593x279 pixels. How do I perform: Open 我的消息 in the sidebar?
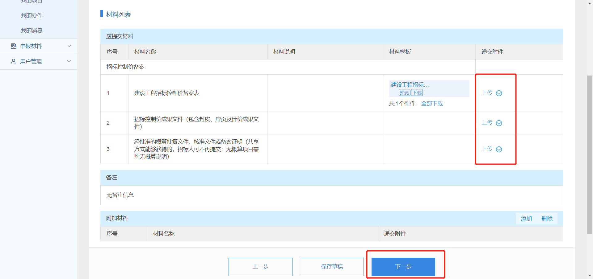(x=32, y=31)
